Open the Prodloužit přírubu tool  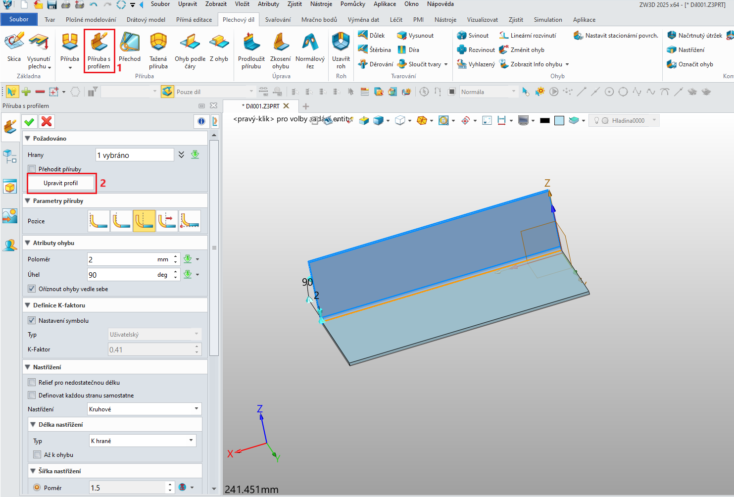pos(251,51)
